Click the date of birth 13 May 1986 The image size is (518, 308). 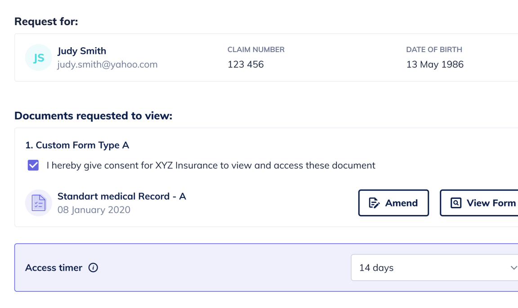pyautogui.click(x=435, y=64)
